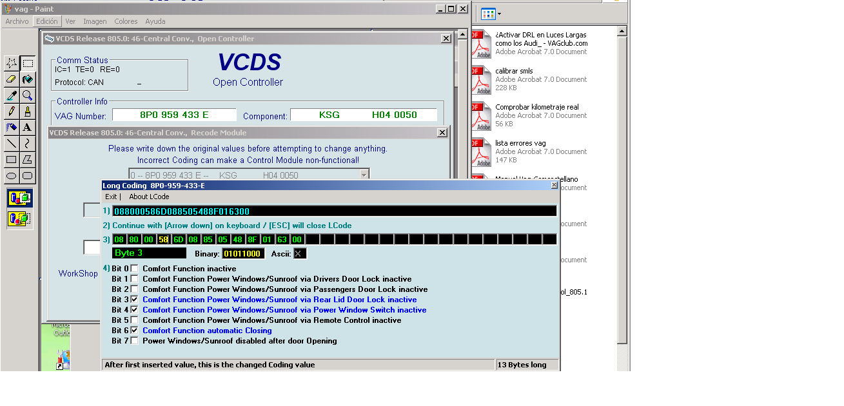Choose the Ellipse shape tool

point(12,175)
